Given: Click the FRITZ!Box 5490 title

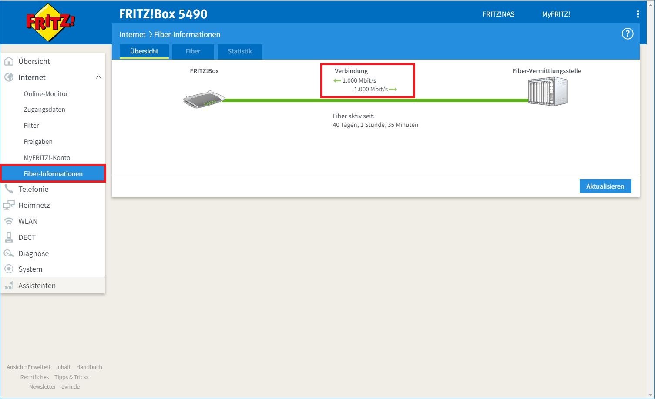Looking at the screenshot, I should (163, 14).
